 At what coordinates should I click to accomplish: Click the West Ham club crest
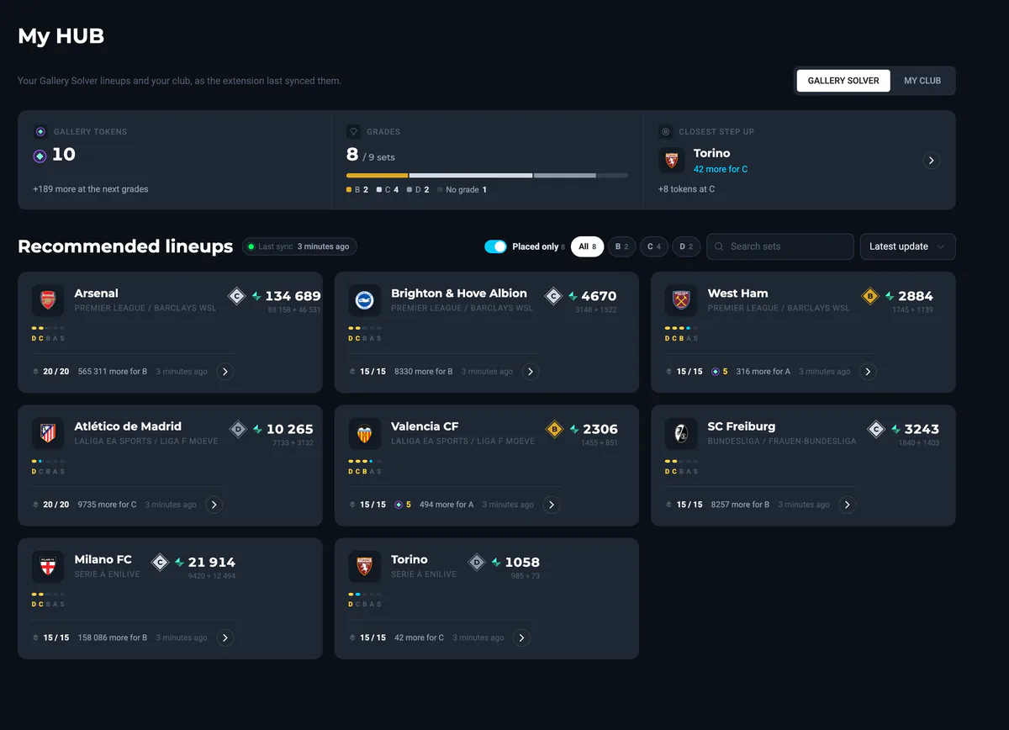(x=681, y=300)
